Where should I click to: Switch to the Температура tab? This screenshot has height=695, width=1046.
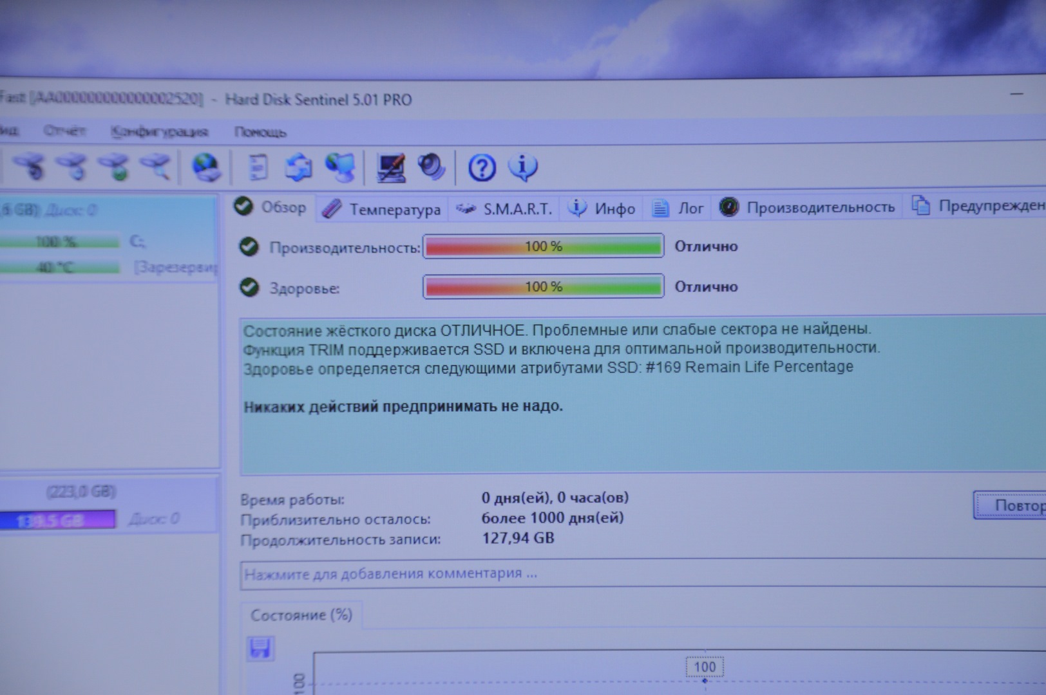[x=382, y=209]
